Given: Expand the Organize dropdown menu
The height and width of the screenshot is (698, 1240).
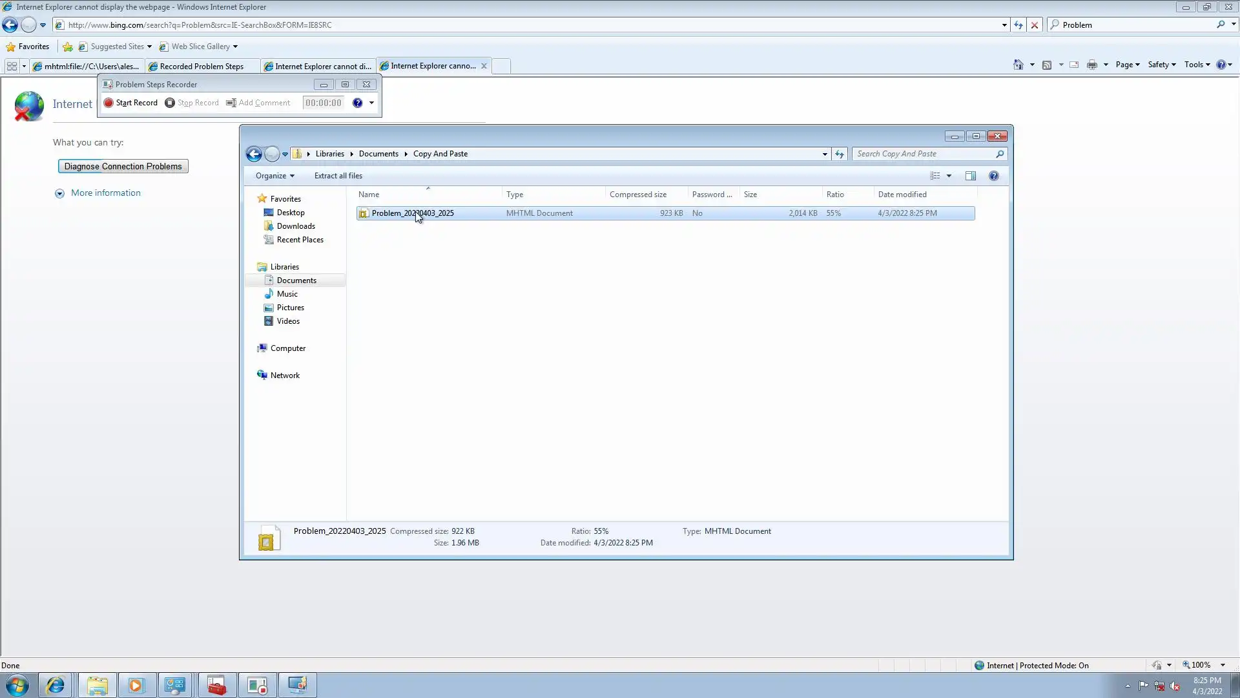Looking at the screenshot, I should (274, 176).
